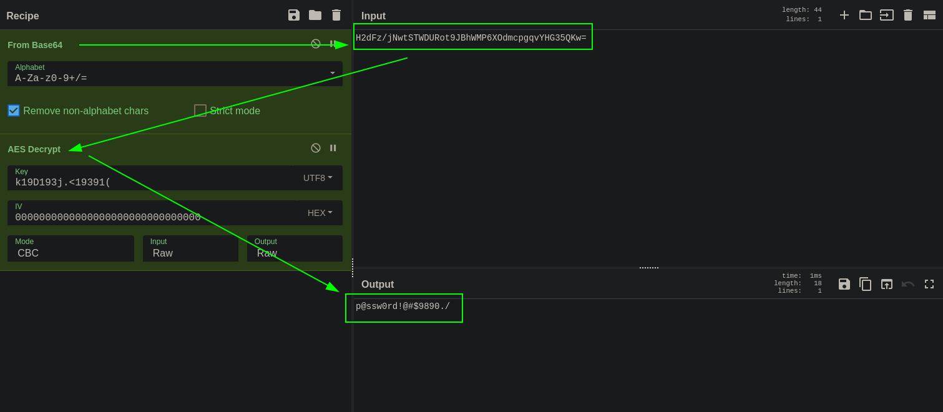Select the AES Decrypt operation title

click(34, 149)
